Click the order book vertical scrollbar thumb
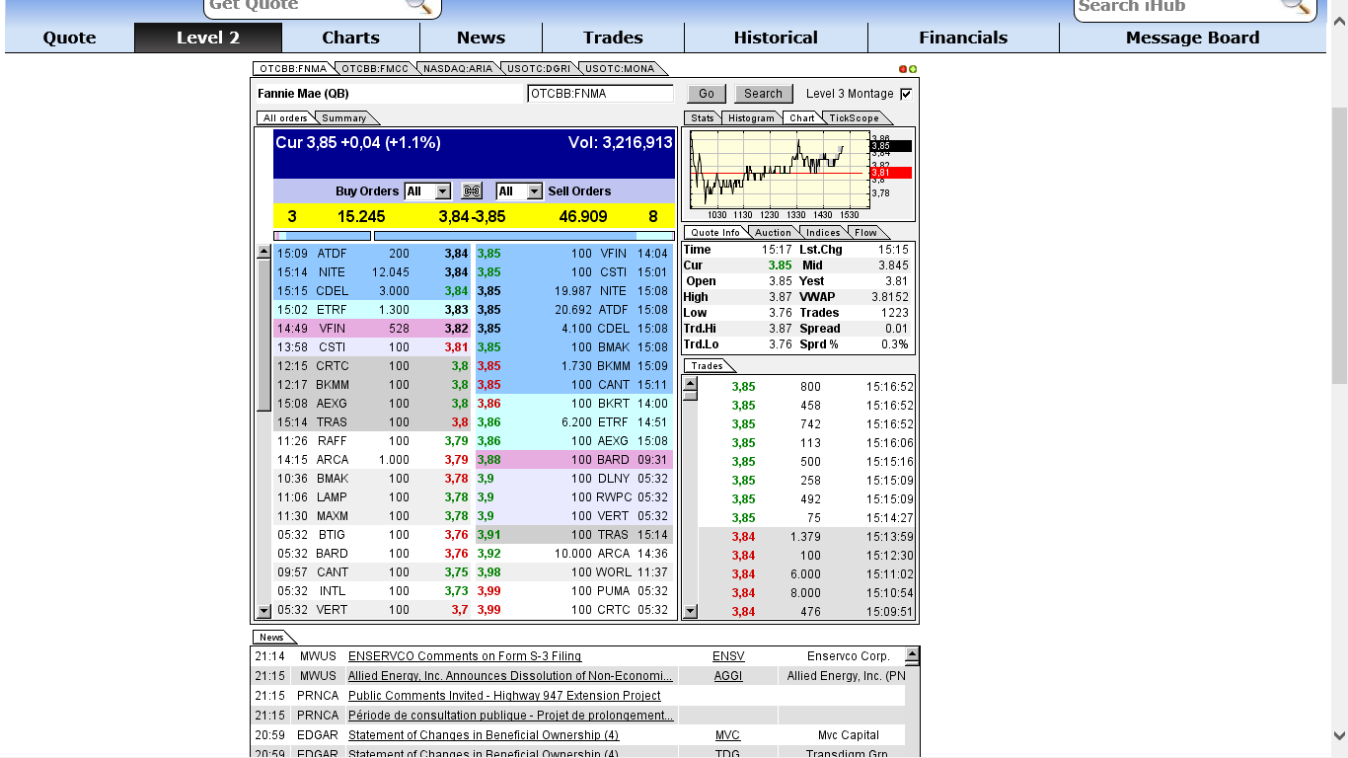The height and width of the screenshot is (758, 1348). coord(263,336)
